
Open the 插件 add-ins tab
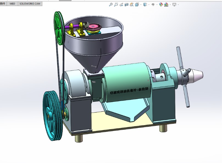pyautogui.click(x=3, y=4)
